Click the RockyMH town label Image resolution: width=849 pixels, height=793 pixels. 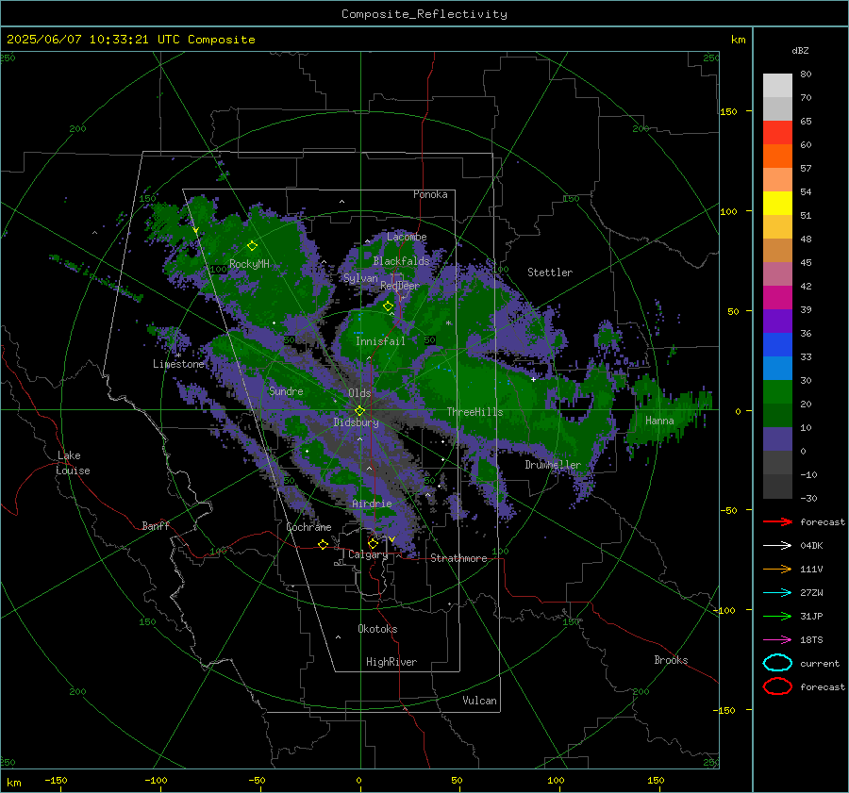(x=249, y=264)
